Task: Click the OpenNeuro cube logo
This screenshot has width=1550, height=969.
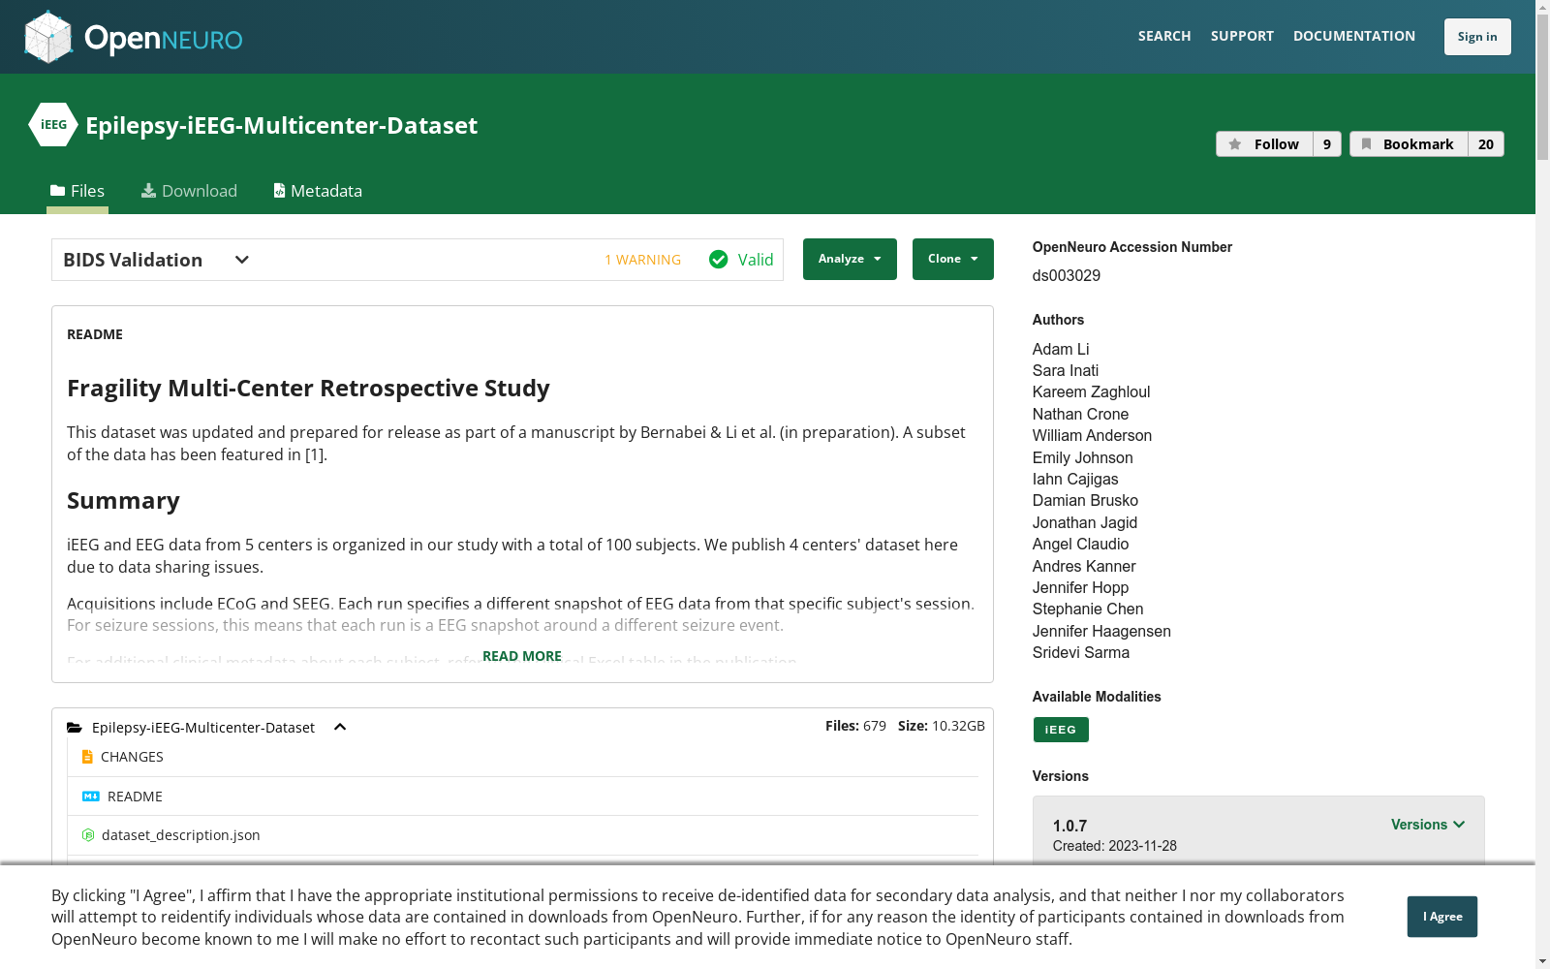Action: pyautogui.click(x=48, y=37)
